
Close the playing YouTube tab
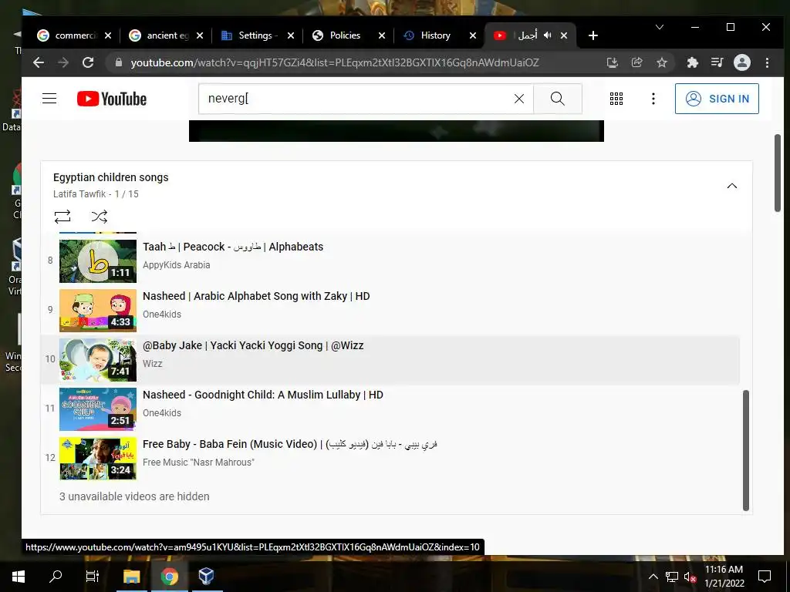pyautogui.click(x=564, y=35)
